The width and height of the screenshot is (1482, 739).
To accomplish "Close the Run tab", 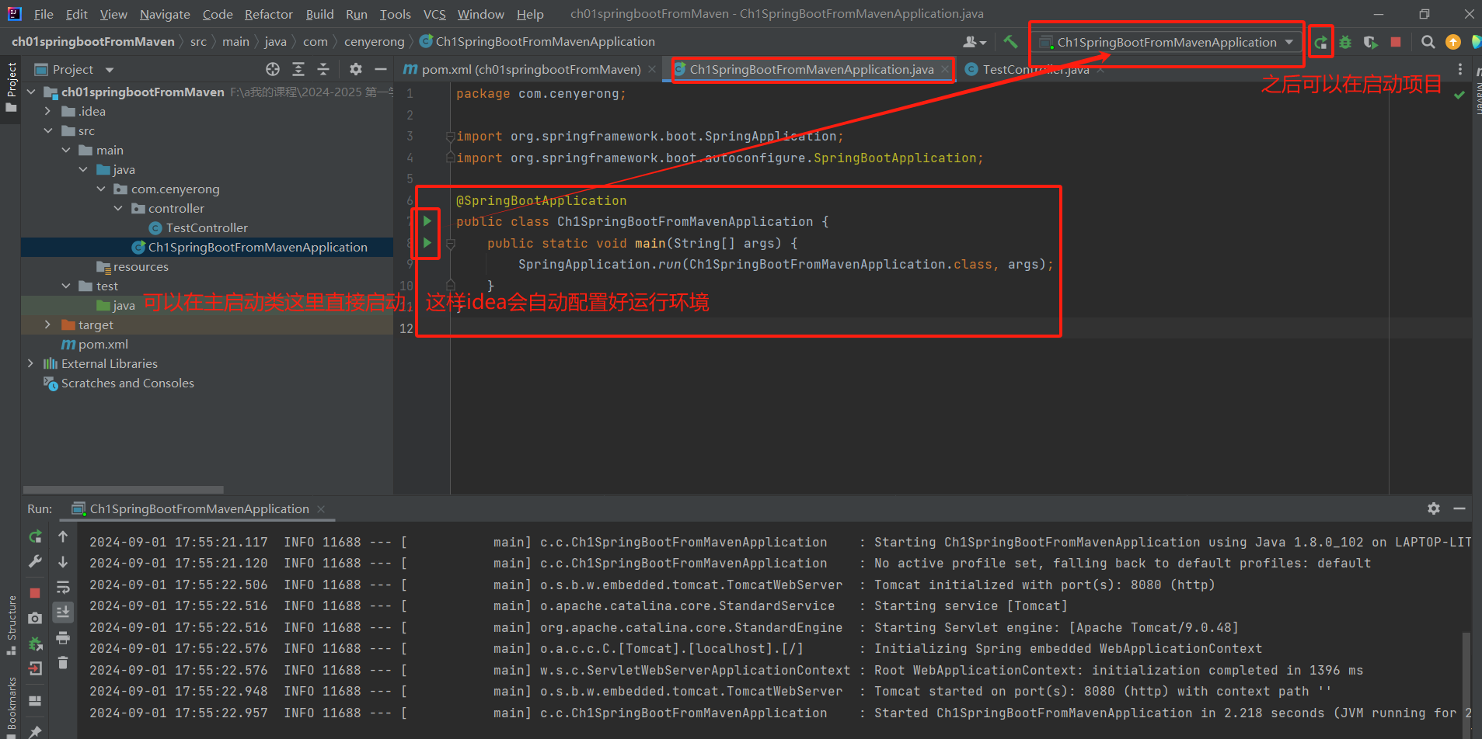I will pos(320,508).
